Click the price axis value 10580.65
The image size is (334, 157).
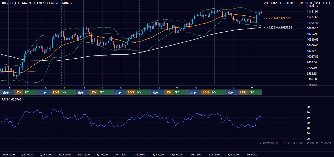pos(313,40)
